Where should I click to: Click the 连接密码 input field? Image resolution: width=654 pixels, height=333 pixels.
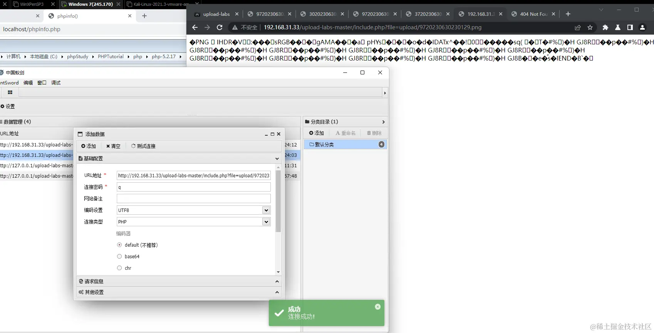pos(194,187)
